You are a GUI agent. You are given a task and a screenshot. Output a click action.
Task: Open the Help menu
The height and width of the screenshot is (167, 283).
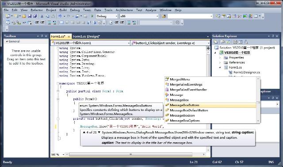(x=178, y=10)
